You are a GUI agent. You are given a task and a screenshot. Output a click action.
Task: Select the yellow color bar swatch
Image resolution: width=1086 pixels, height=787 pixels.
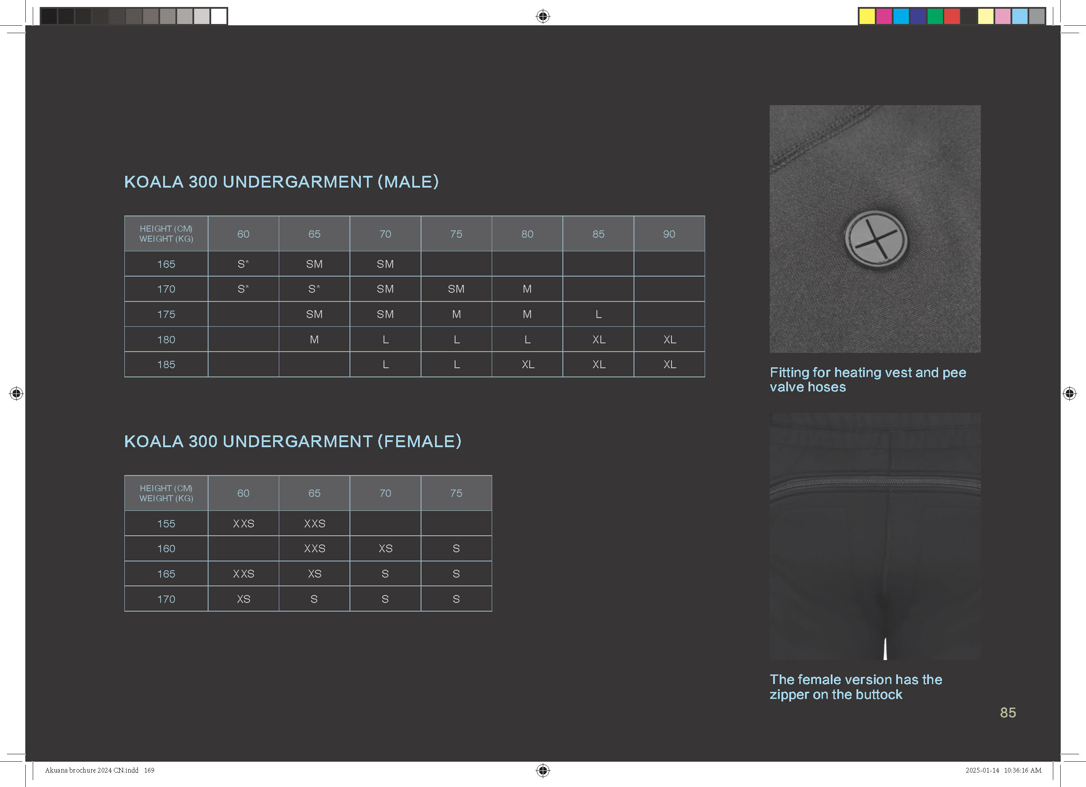(x=867, y=16)
